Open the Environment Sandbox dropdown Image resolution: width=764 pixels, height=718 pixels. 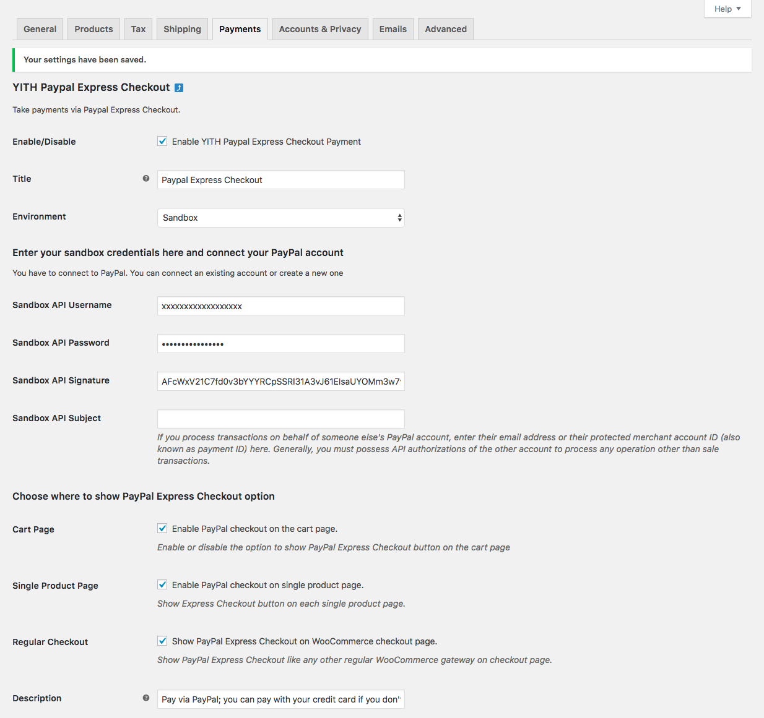point(280,218)
